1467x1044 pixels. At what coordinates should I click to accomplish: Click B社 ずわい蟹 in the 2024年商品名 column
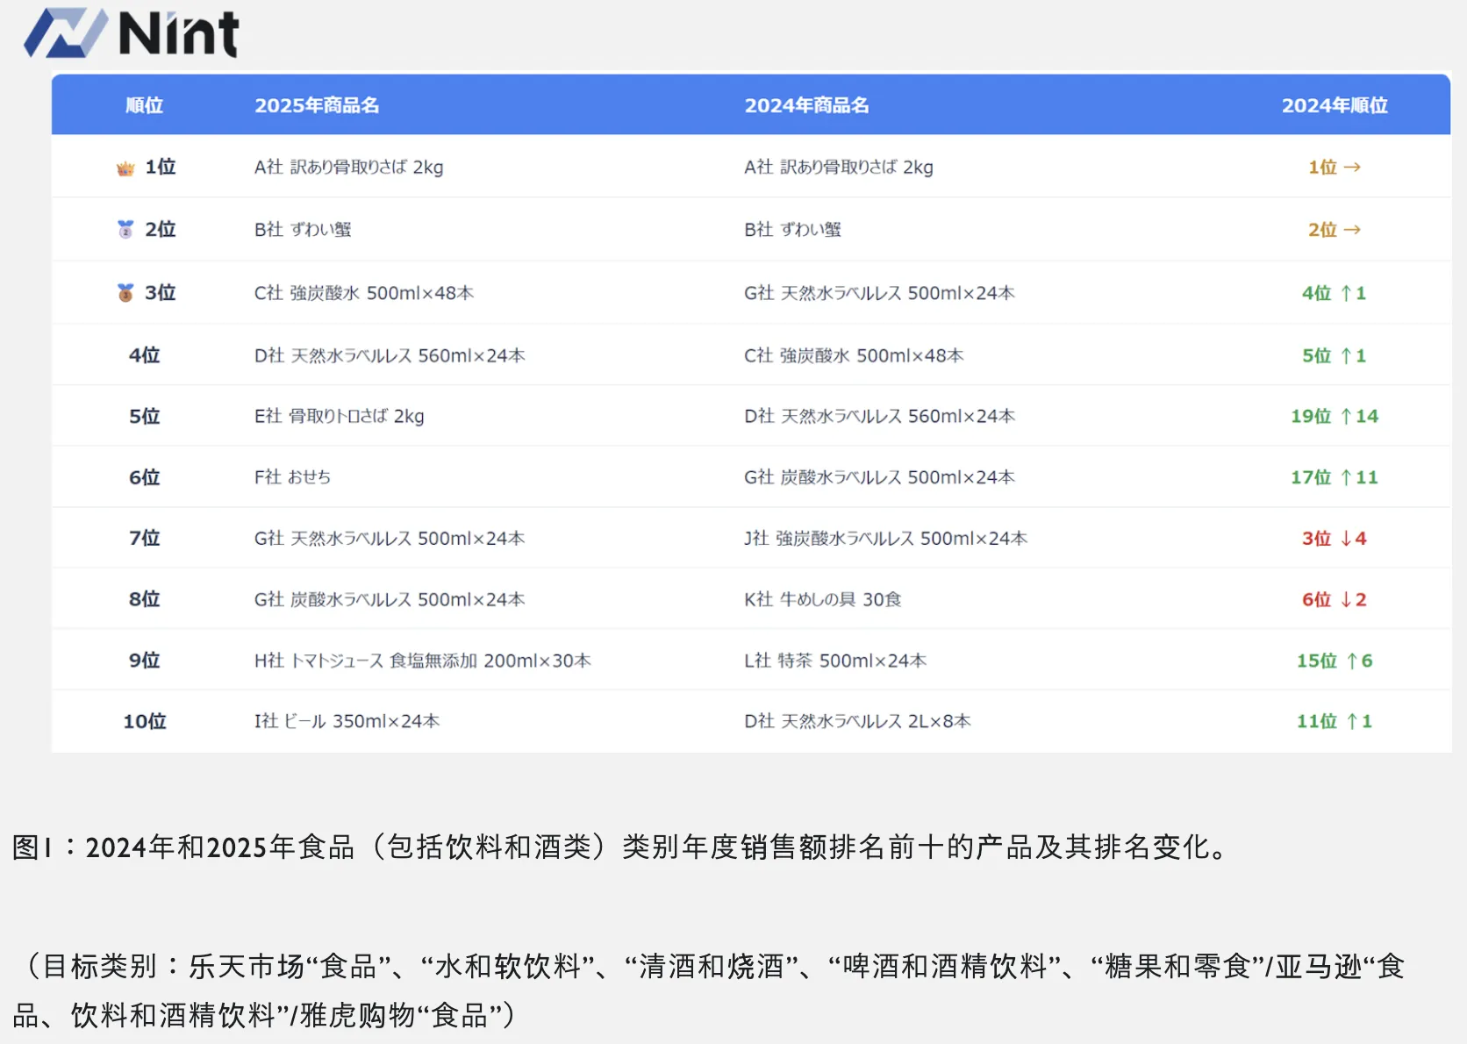[x=792, y=230]
